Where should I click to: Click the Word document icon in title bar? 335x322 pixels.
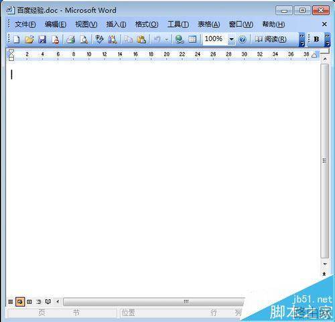(x=10, y=10)
